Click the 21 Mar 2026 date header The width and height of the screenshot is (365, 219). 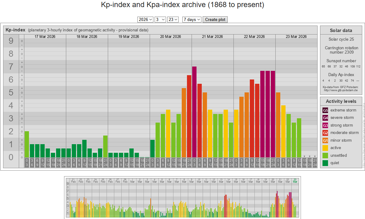pyautogui.click(x=213, y=37)
